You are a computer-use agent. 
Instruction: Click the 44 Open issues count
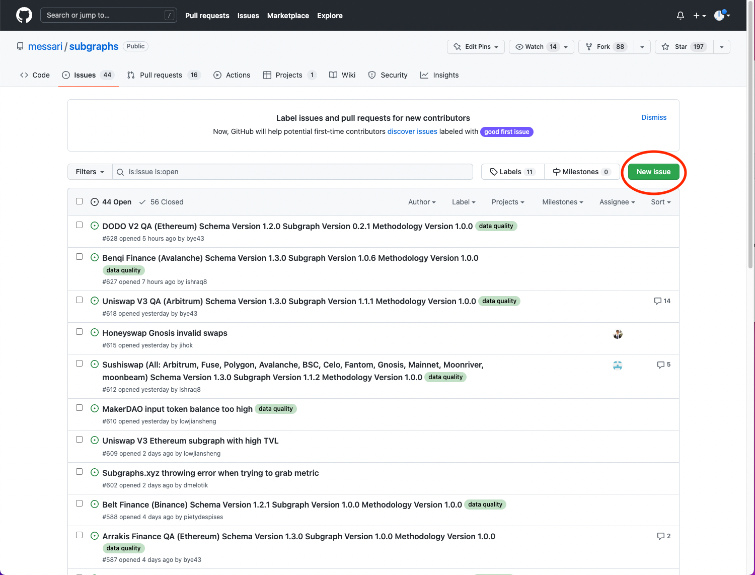click(111, 202)
